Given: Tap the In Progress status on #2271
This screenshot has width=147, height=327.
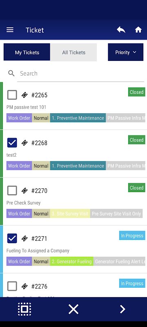Looking at the screenshot, I should pyautogui.click(x=132, y=236).
